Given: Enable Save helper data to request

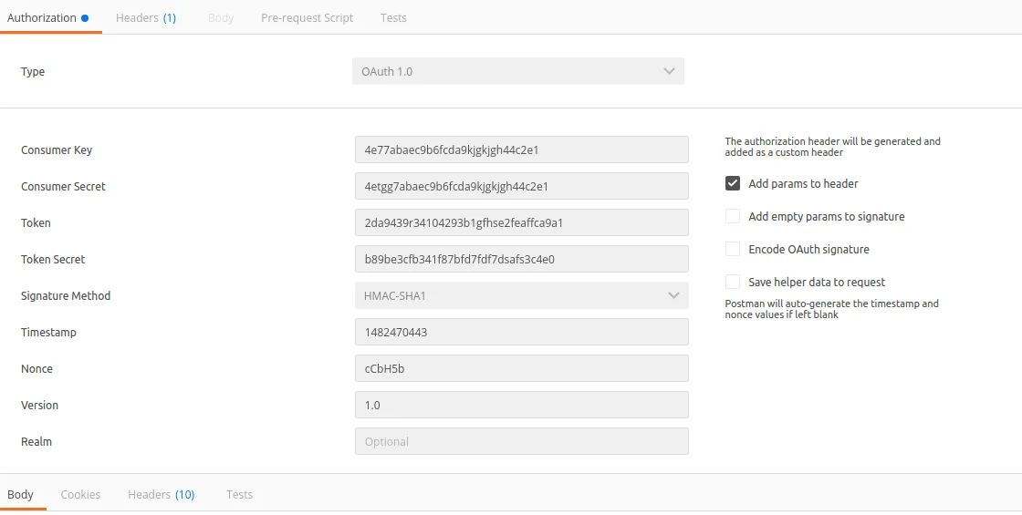Looking at the screenshot, I should click(733, 282).
